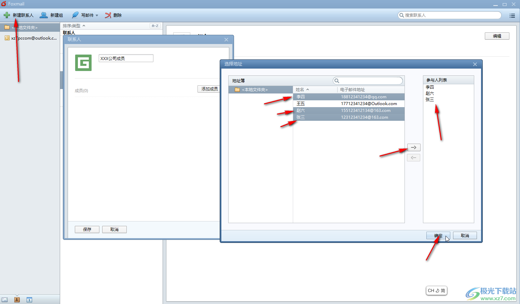Select the local folder in the address book tree
520x304 pixels.
(261, 89)
